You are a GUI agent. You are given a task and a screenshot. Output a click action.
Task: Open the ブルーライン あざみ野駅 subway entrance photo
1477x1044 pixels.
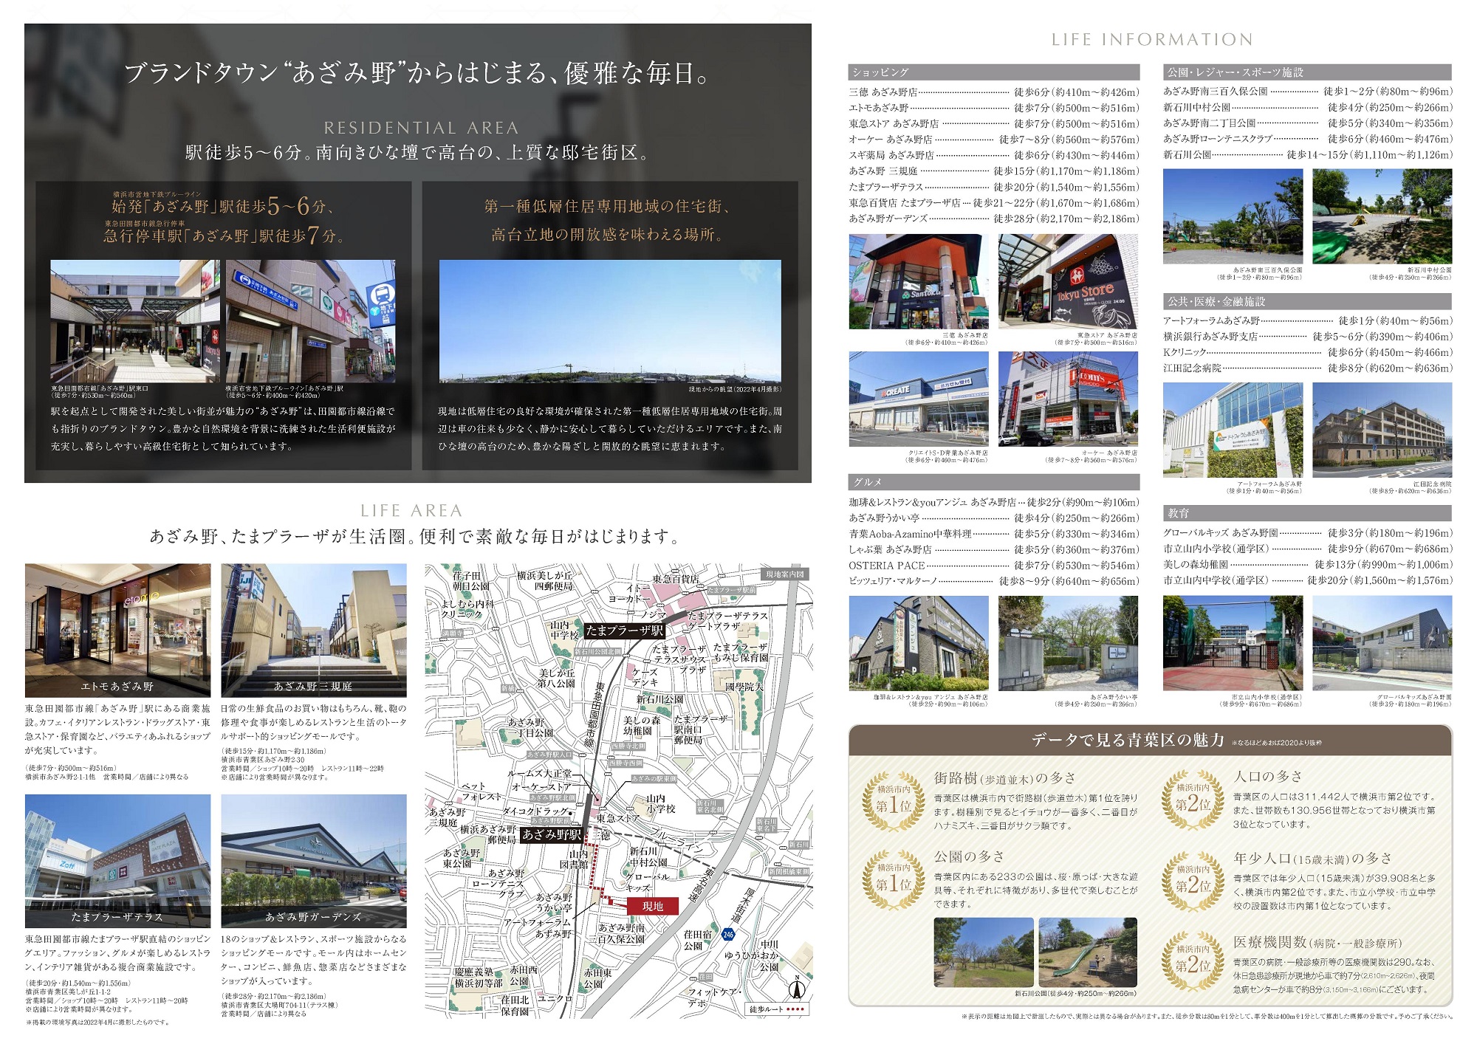coord(310,321)
